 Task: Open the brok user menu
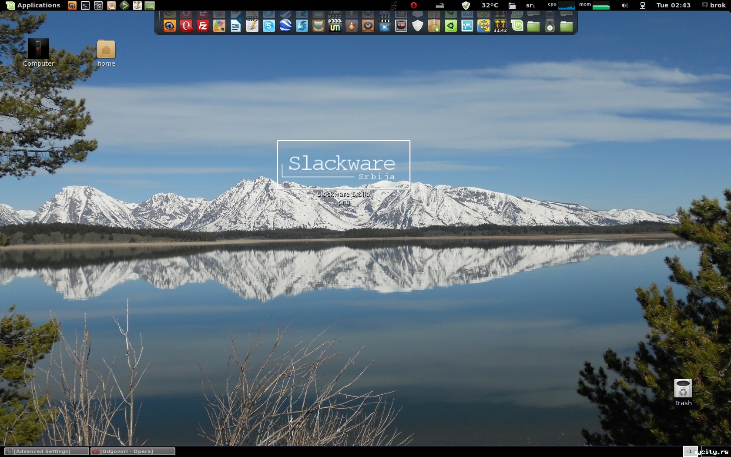click(x=714, y=5)
